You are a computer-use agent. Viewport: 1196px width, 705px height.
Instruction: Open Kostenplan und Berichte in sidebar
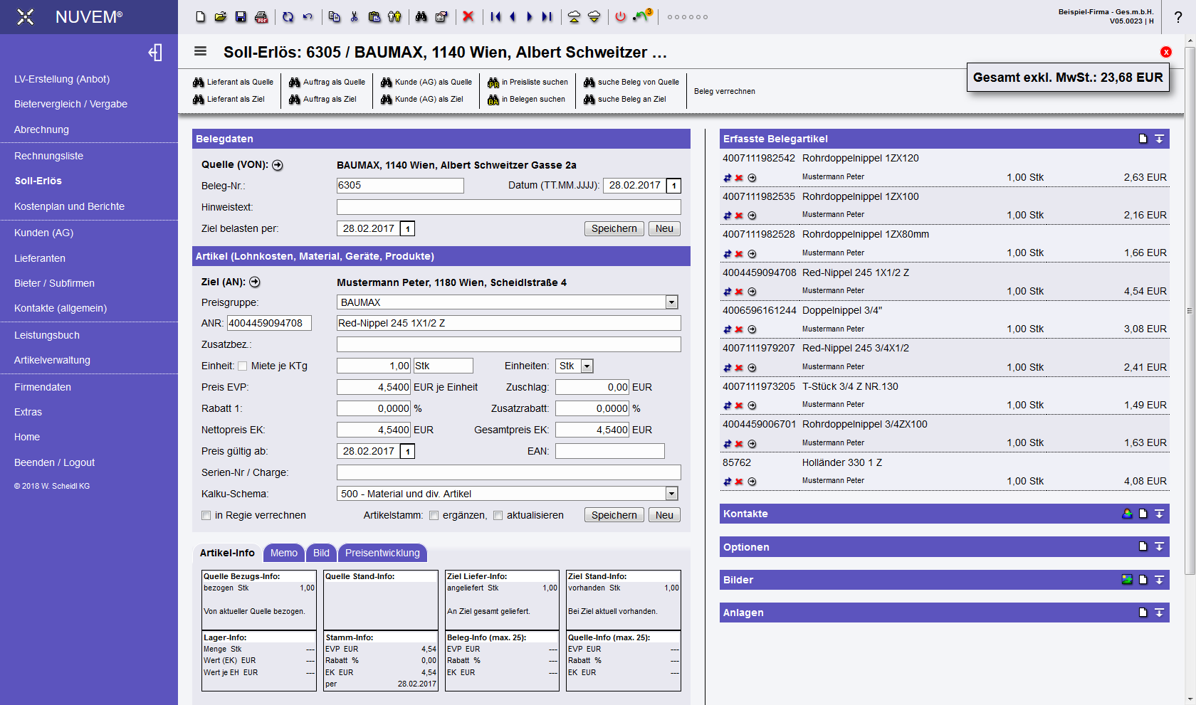(x=69, y=206)
